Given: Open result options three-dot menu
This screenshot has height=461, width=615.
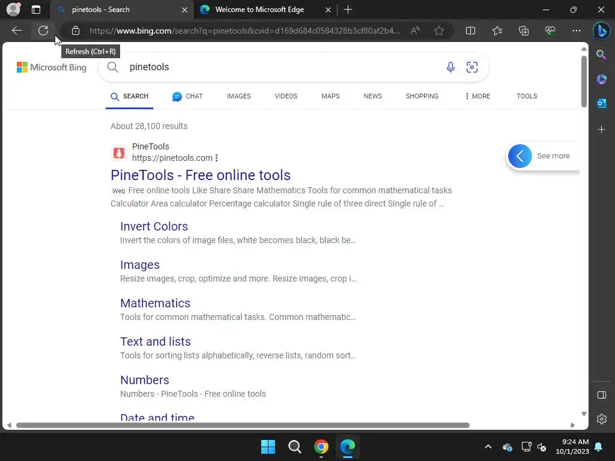Looking at the screenshot, I should [216, 158].
